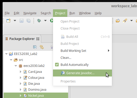Image resolution: width=137 pixels, height=98 pixels.
Task: Collapse the eecs2030.lab2 package node
Action: pos(16,66)
